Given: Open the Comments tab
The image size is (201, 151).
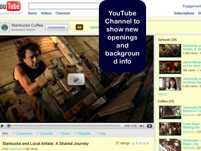Looking at the screenshot, I should point(24,133).
